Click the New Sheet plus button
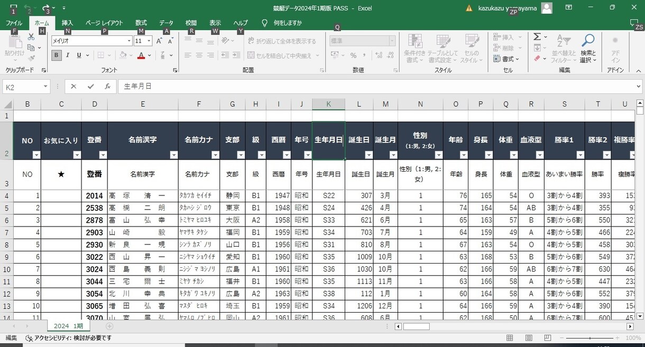Image resolution: width=645 pixels, height=347 pixels. pyautogui.click(x=109, y=326)
